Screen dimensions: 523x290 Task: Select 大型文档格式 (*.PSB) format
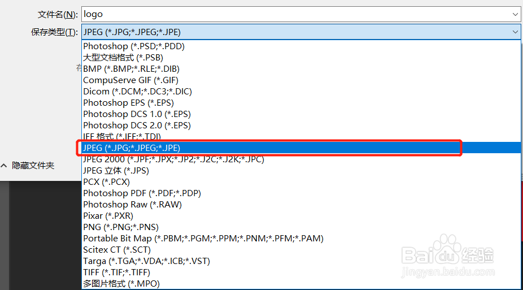point(301,58)
